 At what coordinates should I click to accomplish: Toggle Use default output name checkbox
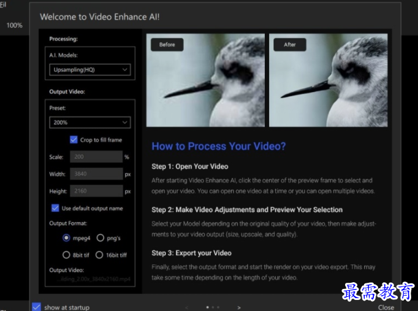55,208
